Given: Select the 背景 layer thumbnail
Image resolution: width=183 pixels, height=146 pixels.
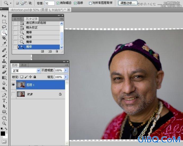Looking at the screenshot, I should click(x=21, y=94).
